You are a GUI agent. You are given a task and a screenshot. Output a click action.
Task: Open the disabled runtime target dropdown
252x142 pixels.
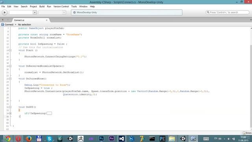tap(52, 12)
